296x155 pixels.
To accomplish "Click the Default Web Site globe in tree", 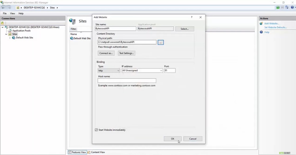I will 13,38.
